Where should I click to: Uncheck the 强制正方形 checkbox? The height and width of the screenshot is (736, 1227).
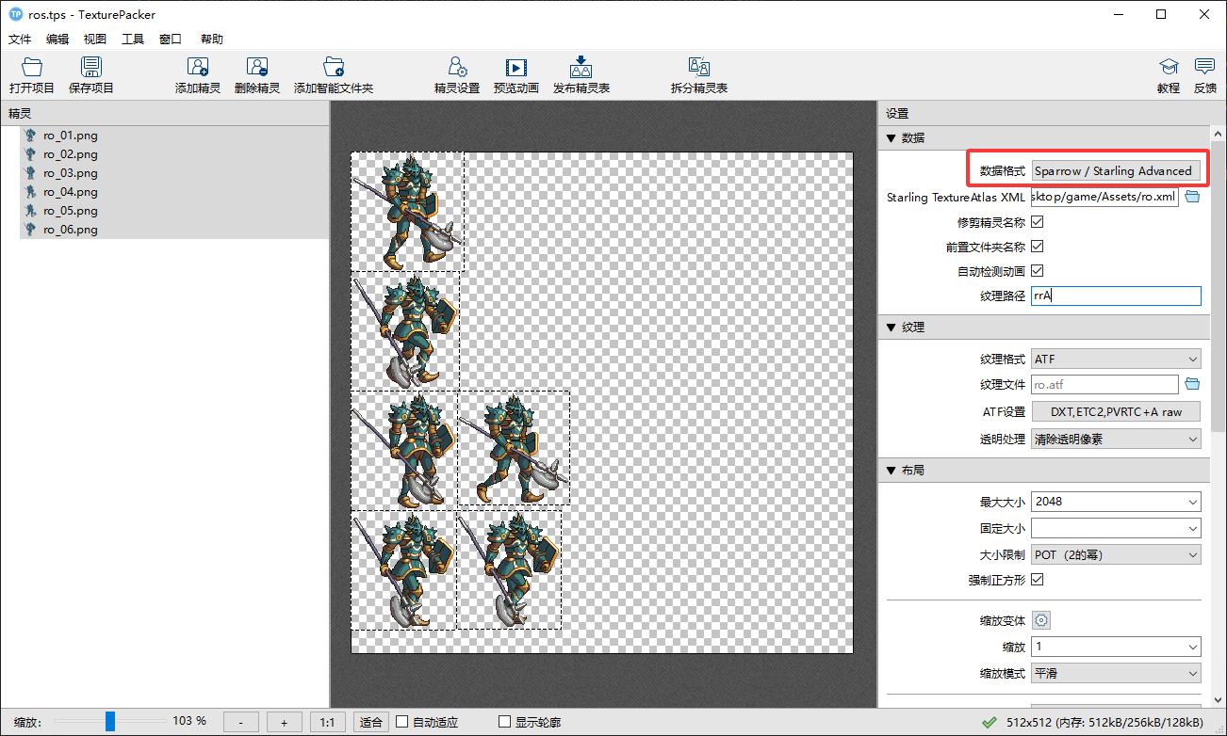(1038, 580)
